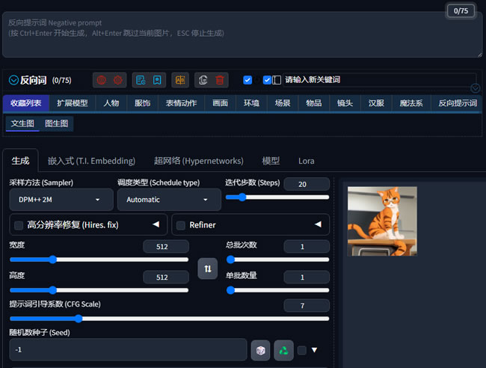This screenshot has width=486, height=368.
Task: Open the DPM++ 2M sampler dropdown
Action: point(61,200)
